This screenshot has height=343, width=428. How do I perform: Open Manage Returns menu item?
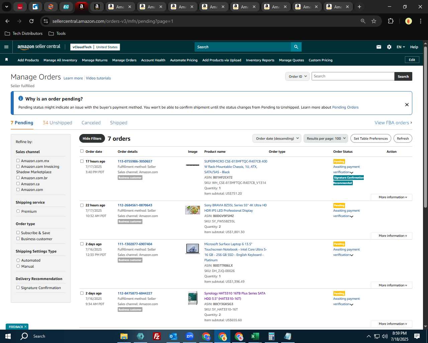click(x=95, y=60)
